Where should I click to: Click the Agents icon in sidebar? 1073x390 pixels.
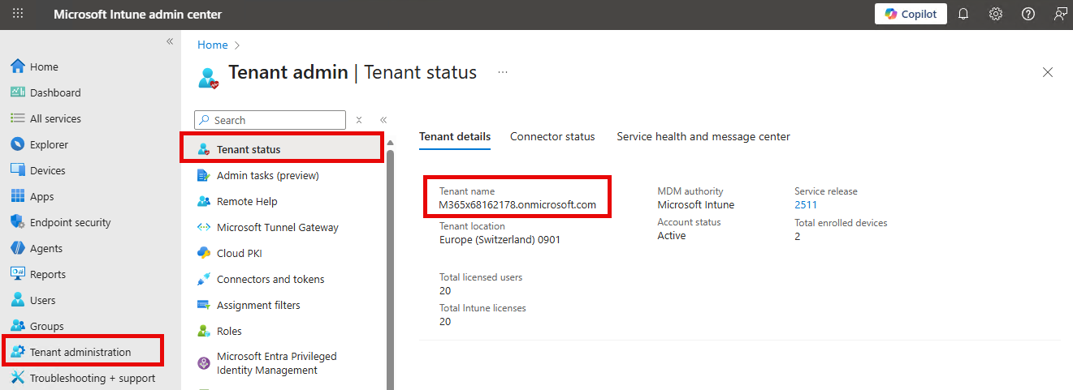(18, 248)
